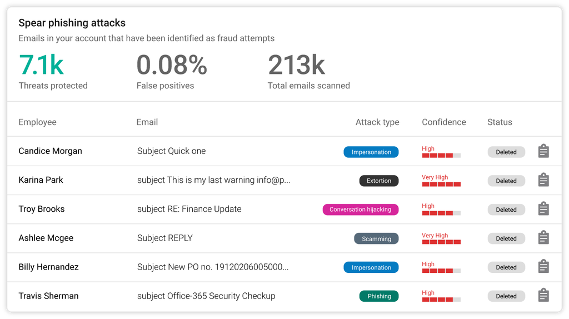Screen dimensions: 569x319
Task: Click clipboard icon in Ashlee Mcgee row
Action: [x=543, y=238]
